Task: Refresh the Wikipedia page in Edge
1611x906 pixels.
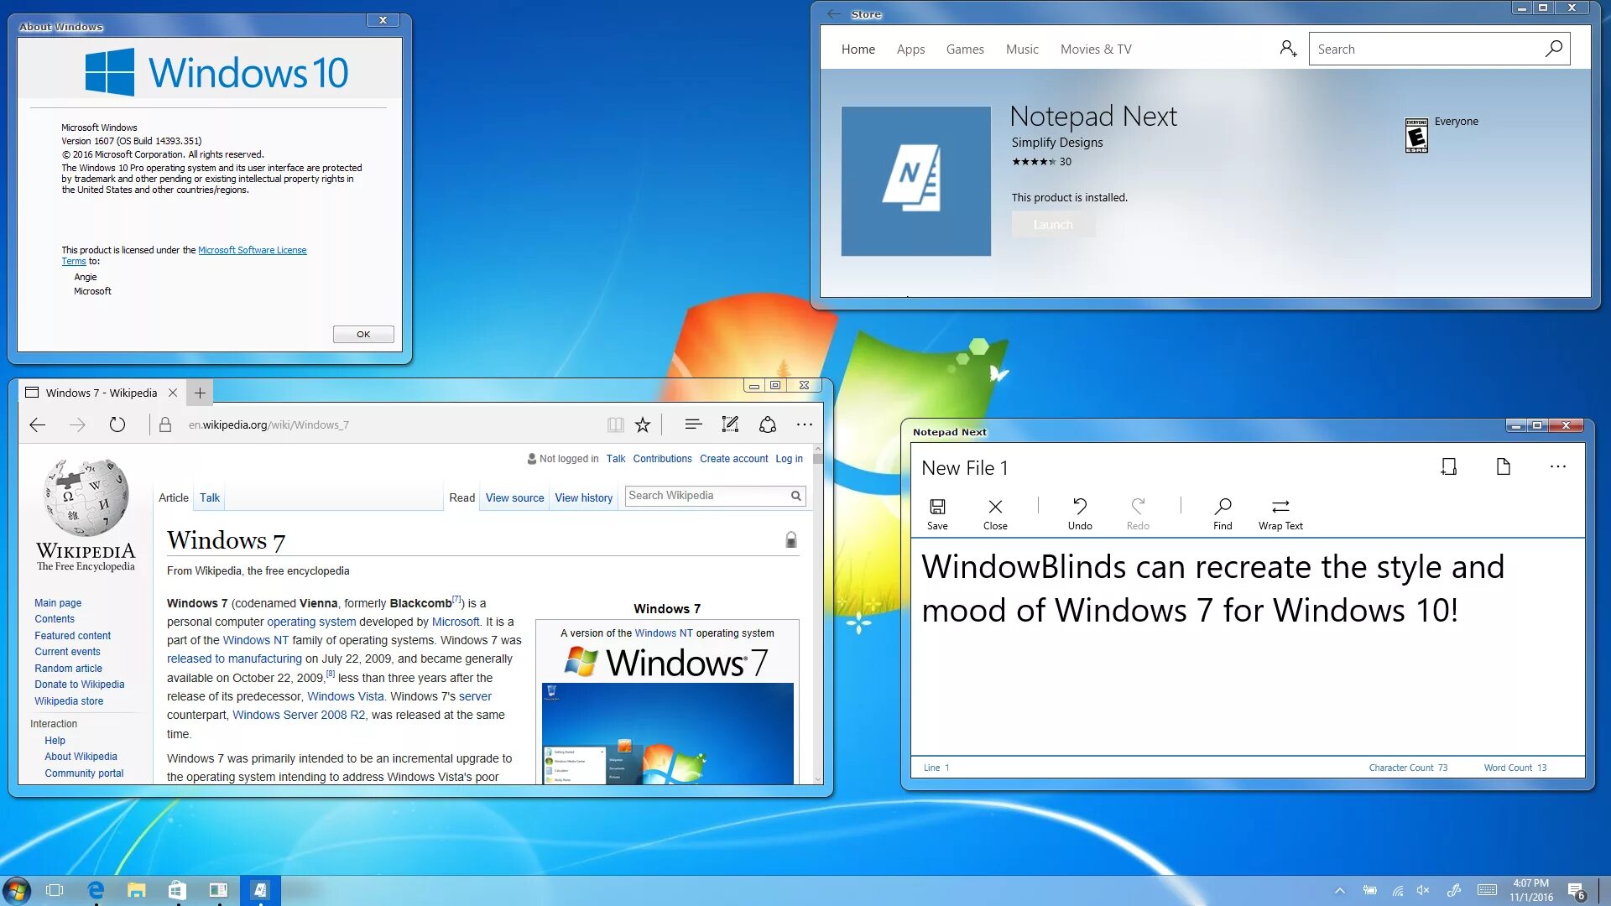Action: pos(117,424)
